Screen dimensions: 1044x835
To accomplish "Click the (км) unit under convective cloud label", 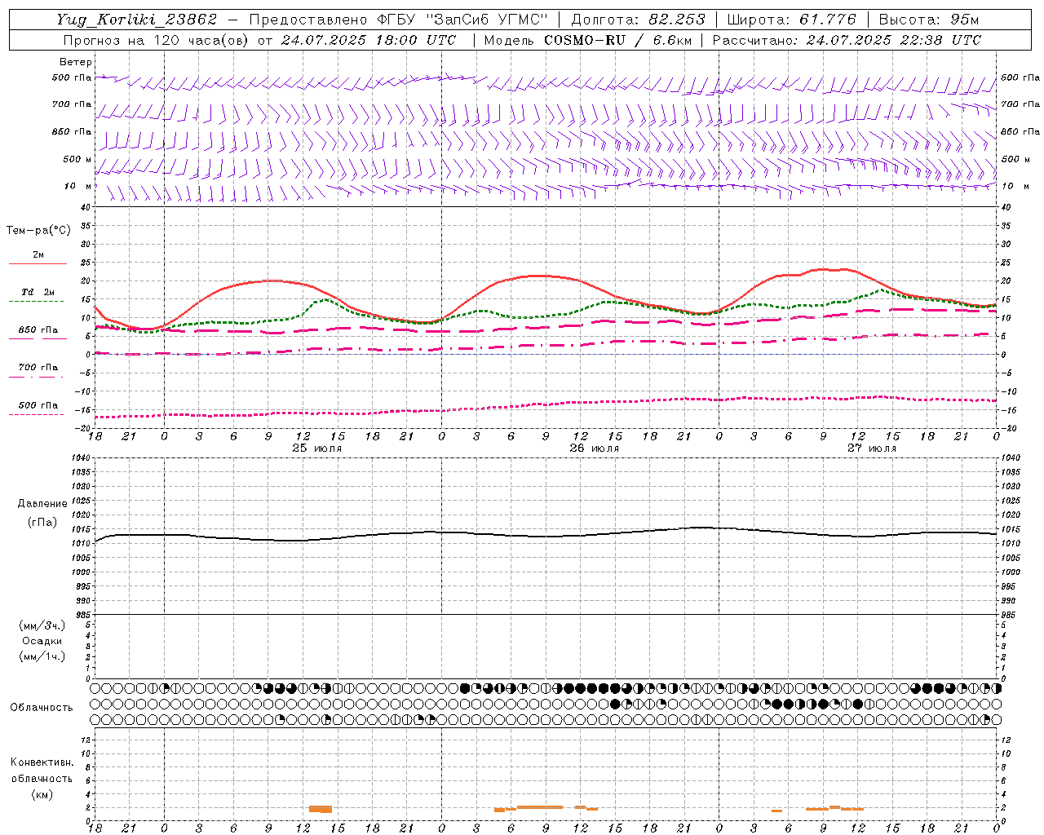I will coord(42,794).
